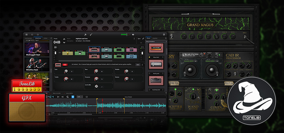Click the Dz Herbert amp thumbnail in editor

58,65
